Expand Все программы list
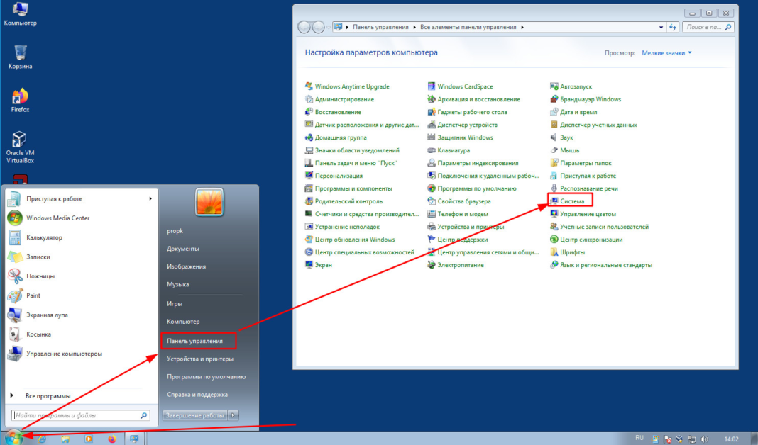The height and width of the screenshot is (445, 758). pos(48,396)
